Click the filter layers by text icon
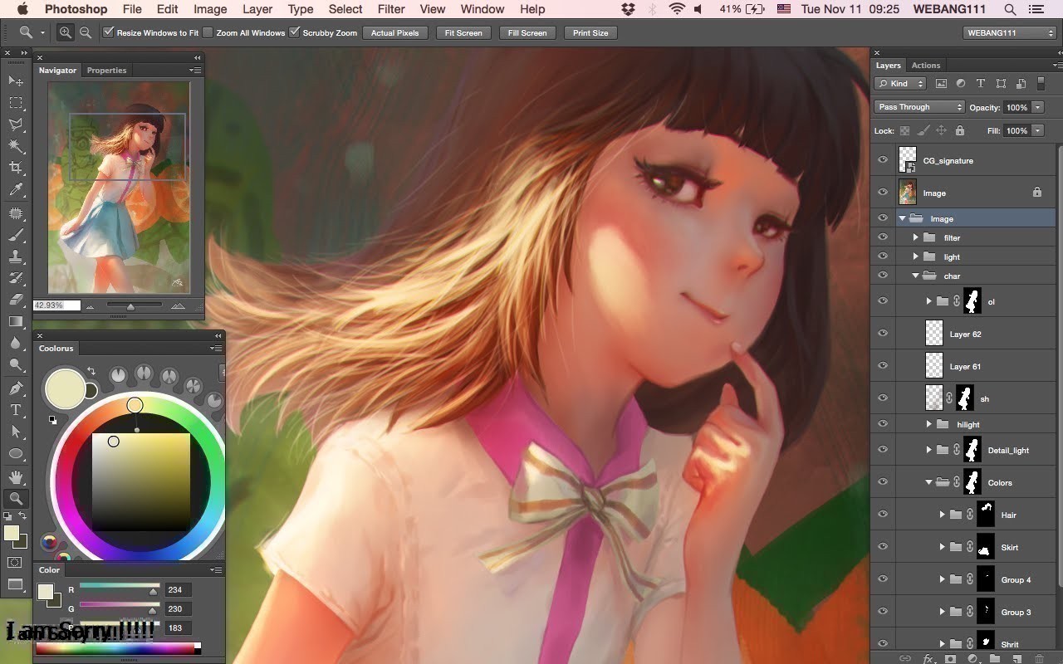1063x664 pixels. [x=981, y=83]
